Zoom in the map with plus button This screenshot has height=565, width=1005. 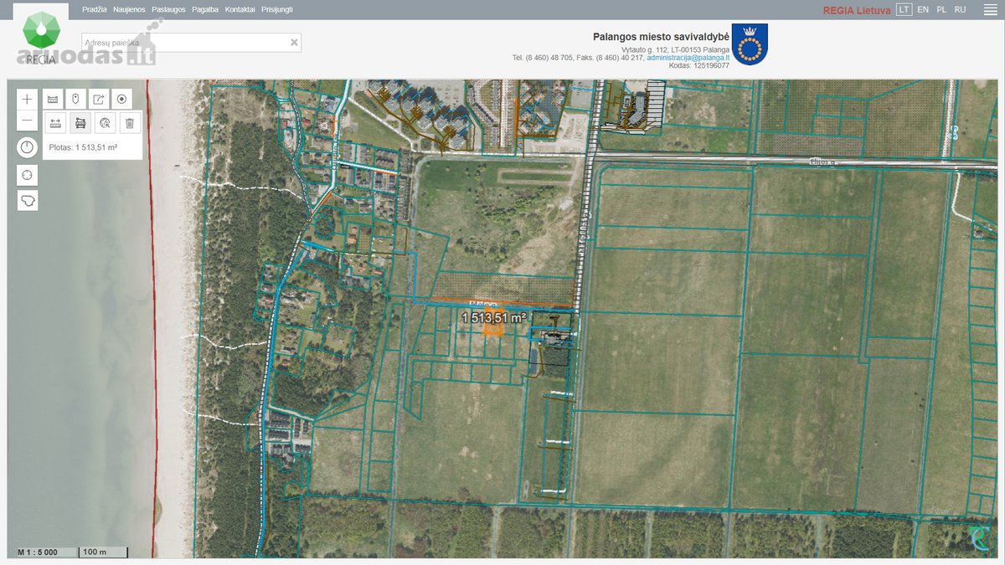28,99
